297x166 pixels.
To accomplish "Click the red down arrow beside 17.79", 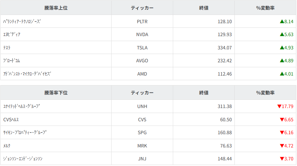I will tap(279, 106).
